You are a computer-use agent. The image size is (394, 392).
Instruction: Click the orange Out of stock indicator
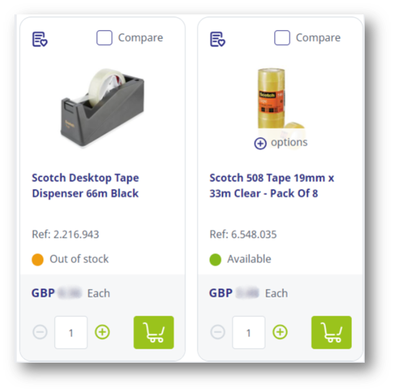[38, 260]
